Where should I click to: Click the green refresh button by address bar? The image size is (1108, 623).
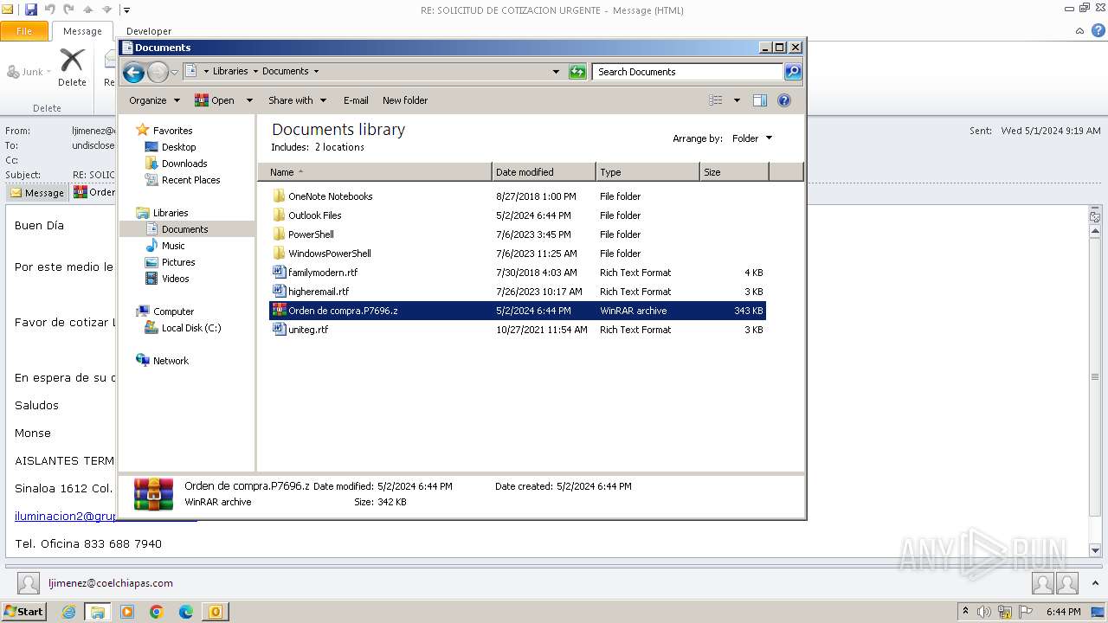(x=577, y=72)
